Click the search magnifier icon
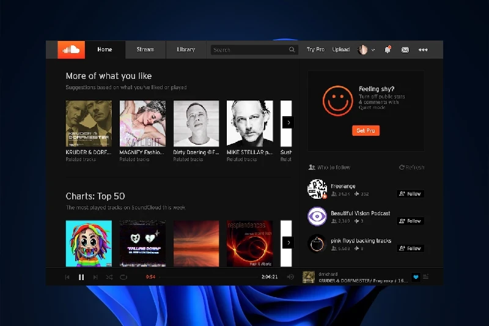This screenshot has height=326, width=489. click(x=292, y=50)
